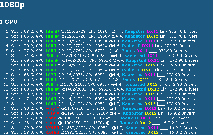
Task: Open the Link in row 21 (Score 29.0)
Action: point(164,128)
